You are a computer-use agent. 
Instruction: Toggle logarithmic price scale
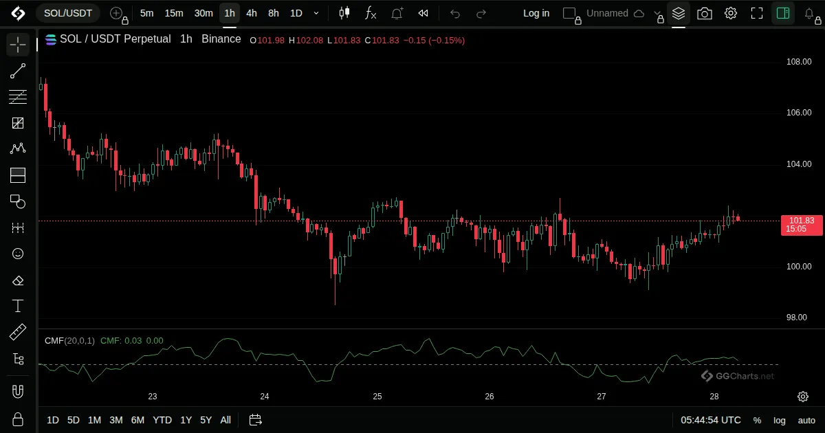coord(780,420)
